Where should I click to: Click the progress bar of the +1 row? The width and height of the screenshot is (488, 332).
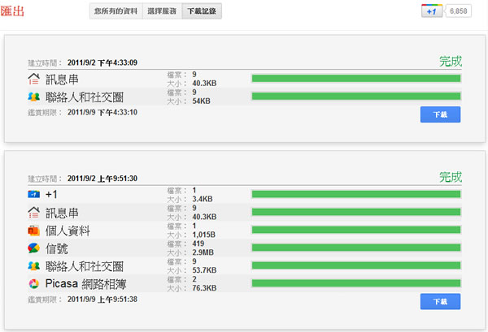[x=356, y=195]
